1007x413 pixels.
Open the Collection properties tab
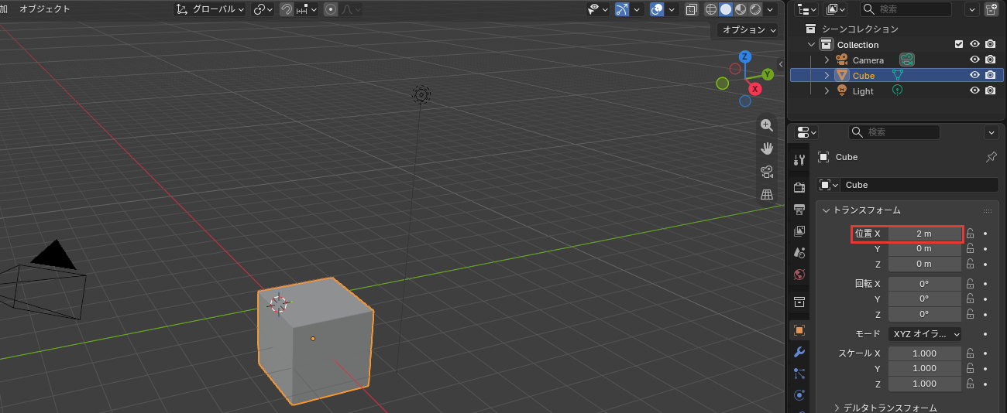tap(799, 301)
